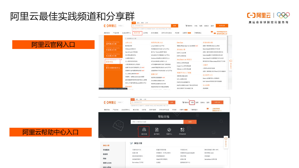
Task: Click the 客户案例 icon on the help banner
Action: pos(157,130)
